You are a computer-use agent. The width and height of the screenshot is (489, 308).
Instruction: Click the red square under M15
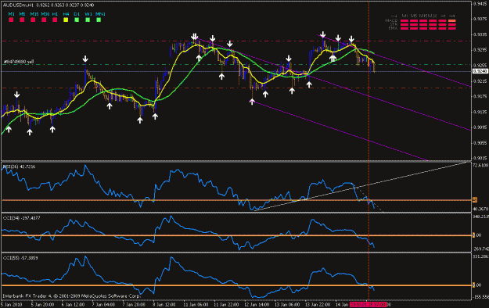click(x=33, y=20)
